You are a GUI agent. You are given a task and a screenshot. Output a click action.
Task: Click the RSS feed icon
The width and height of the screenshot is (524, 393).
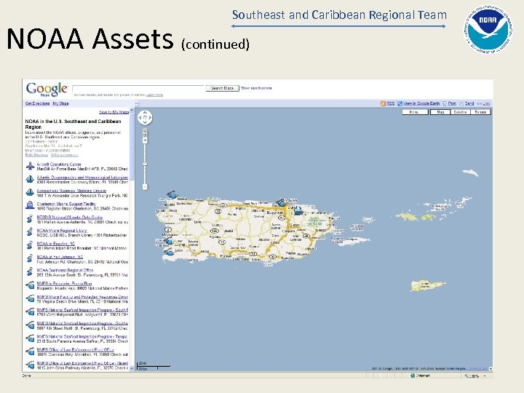pos(383,103)
